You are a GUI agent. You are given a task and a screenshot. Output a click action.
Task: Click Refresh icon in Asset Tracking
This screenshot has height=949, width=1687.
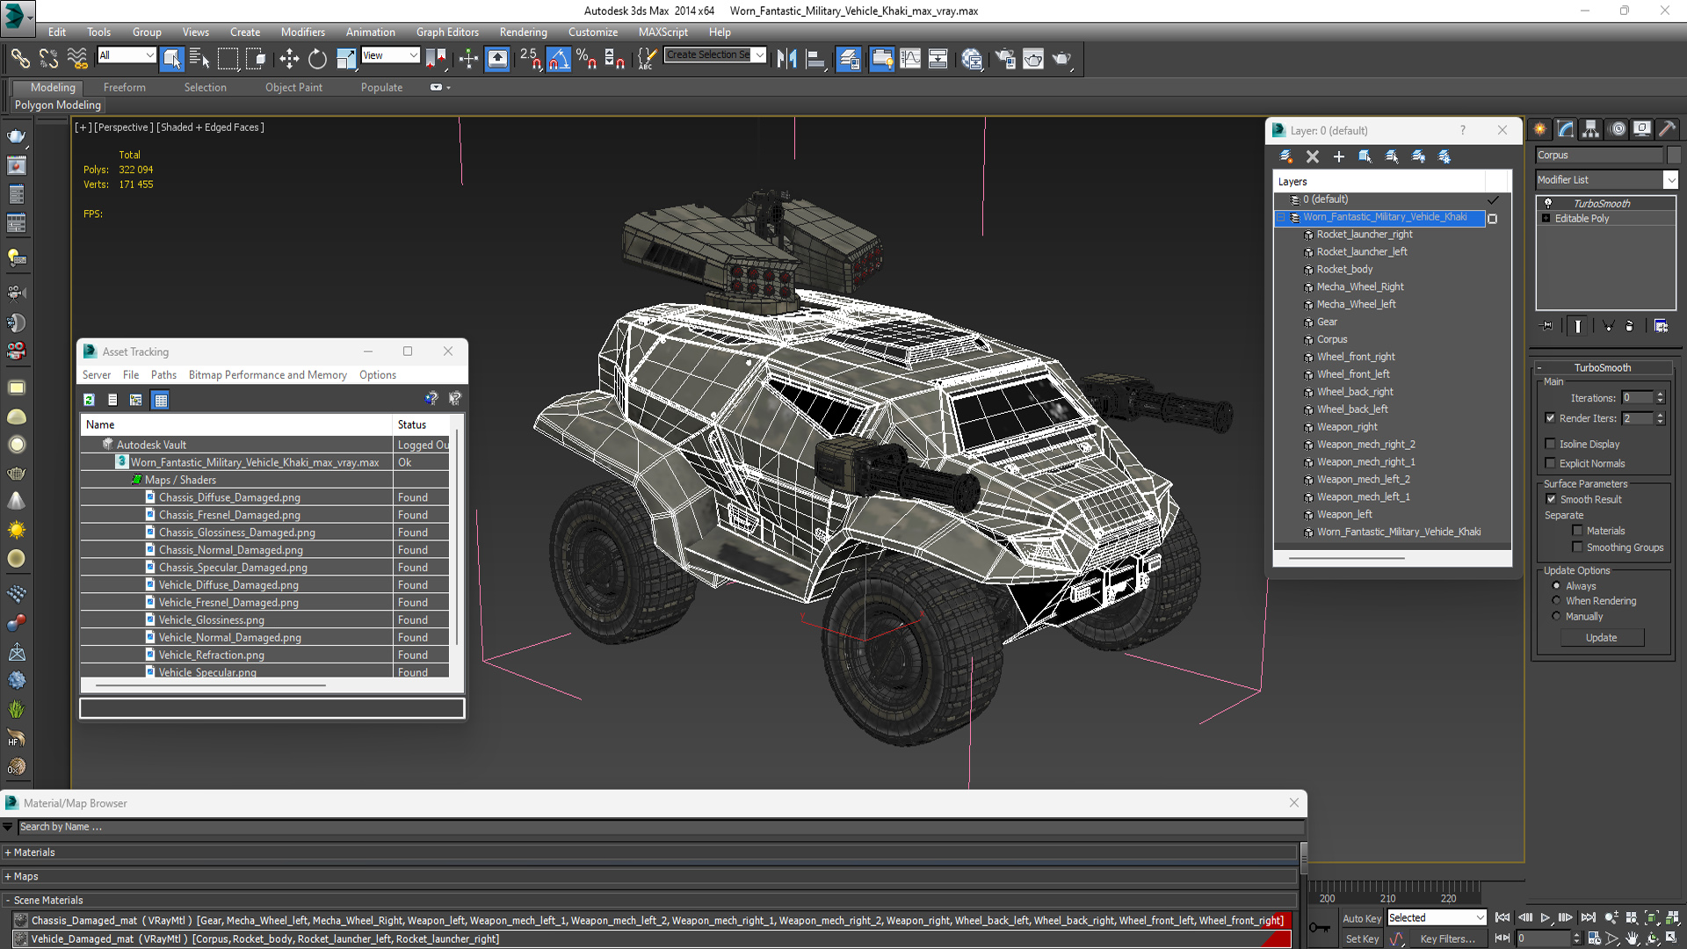click(x=89, y=400)
